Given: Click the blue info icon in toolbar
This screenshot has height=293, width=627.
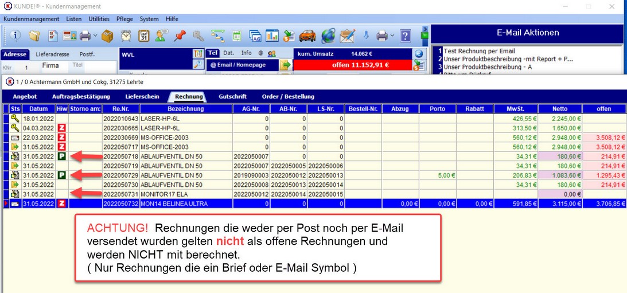Looking at the screenshot, I should pyautogui.click(x=15, y=36).
